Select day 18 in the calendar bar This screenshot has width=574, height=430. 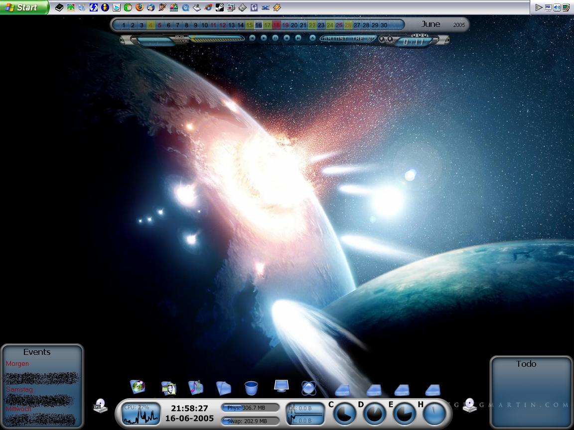277,25
